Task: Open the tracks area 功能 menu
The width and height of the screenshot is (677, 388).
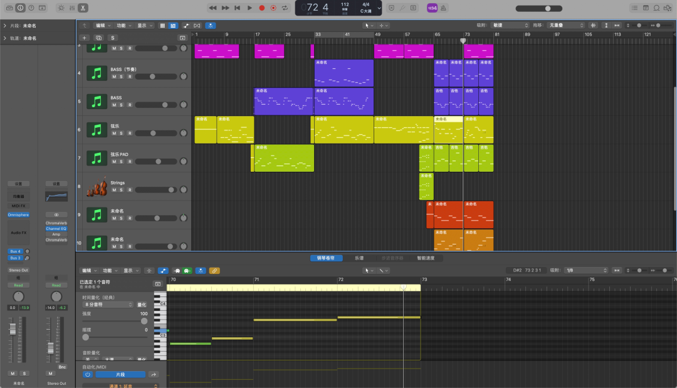Action: point(123,26)
